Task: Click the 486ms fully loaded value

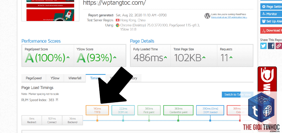Action: coord(148,58)
